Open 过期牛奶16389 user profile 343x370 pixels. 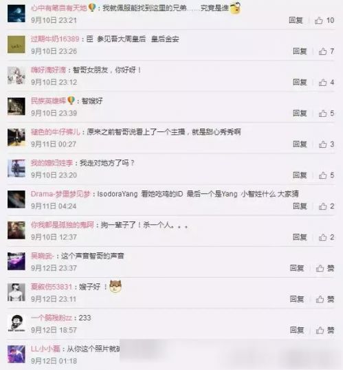coord(55,39)
